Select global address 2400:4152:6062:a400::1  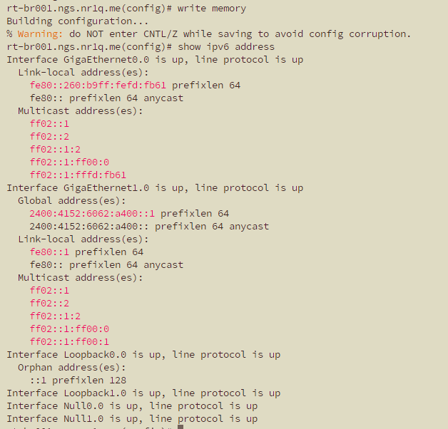(x=92, y=214)
